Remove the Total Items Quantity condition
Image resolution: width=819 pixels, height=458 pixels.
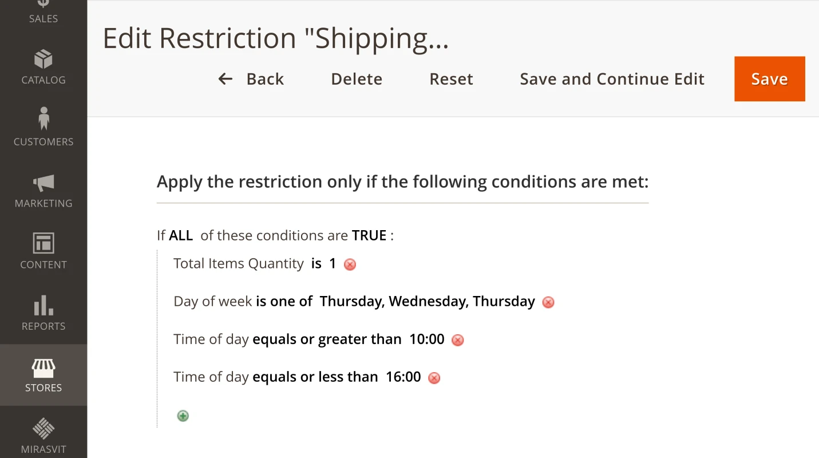[x=350, y=264]
